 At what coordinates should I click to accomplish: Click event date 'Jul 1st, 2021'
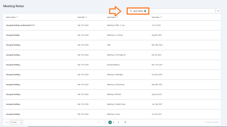coord(156,25)
